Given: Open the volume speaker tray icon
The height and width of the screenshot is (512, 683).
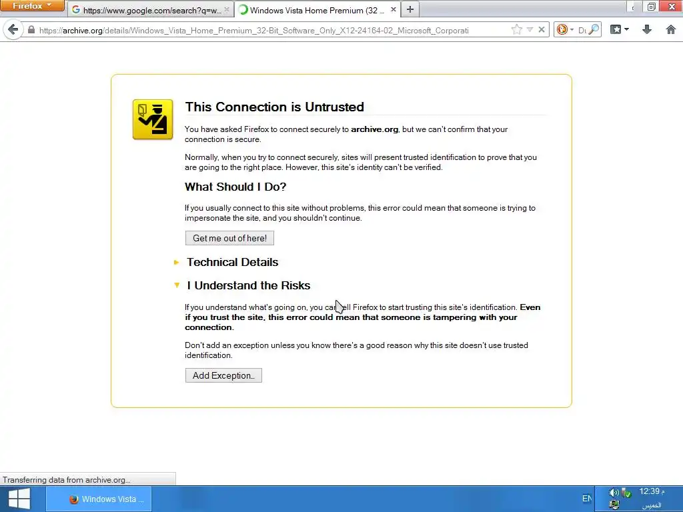Looking at the screenshot, I should click(x=614, y=493).
